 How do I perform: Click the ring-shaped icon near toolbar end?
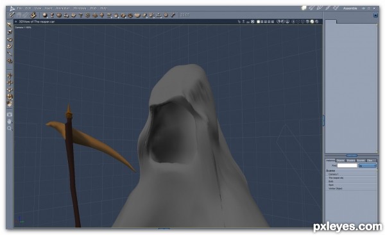click(x=166, y=15)
